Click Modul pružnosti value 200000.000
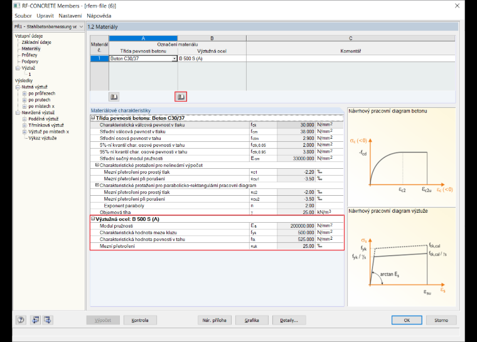 pos(296,226)
